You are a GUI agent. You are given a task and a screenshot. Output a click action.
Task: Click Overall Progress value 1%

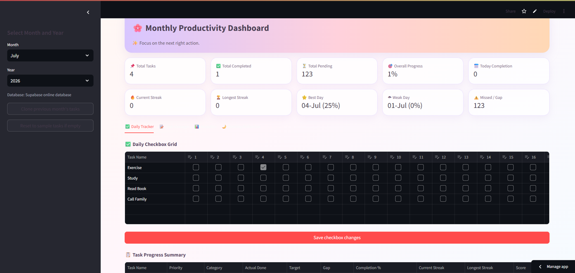point(393,74)
